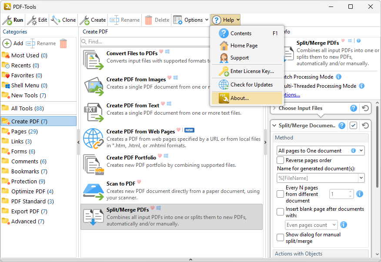This screenshot has height=262, width=381.
Task: Collapse the right info panel arrow
Action: 265,142
